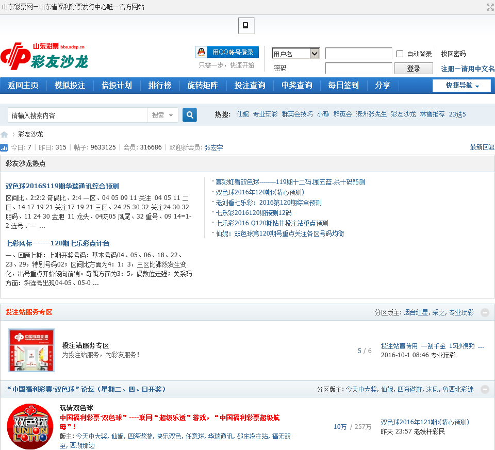Click hot search term 群英会技巧

click(x=298, y=114)
